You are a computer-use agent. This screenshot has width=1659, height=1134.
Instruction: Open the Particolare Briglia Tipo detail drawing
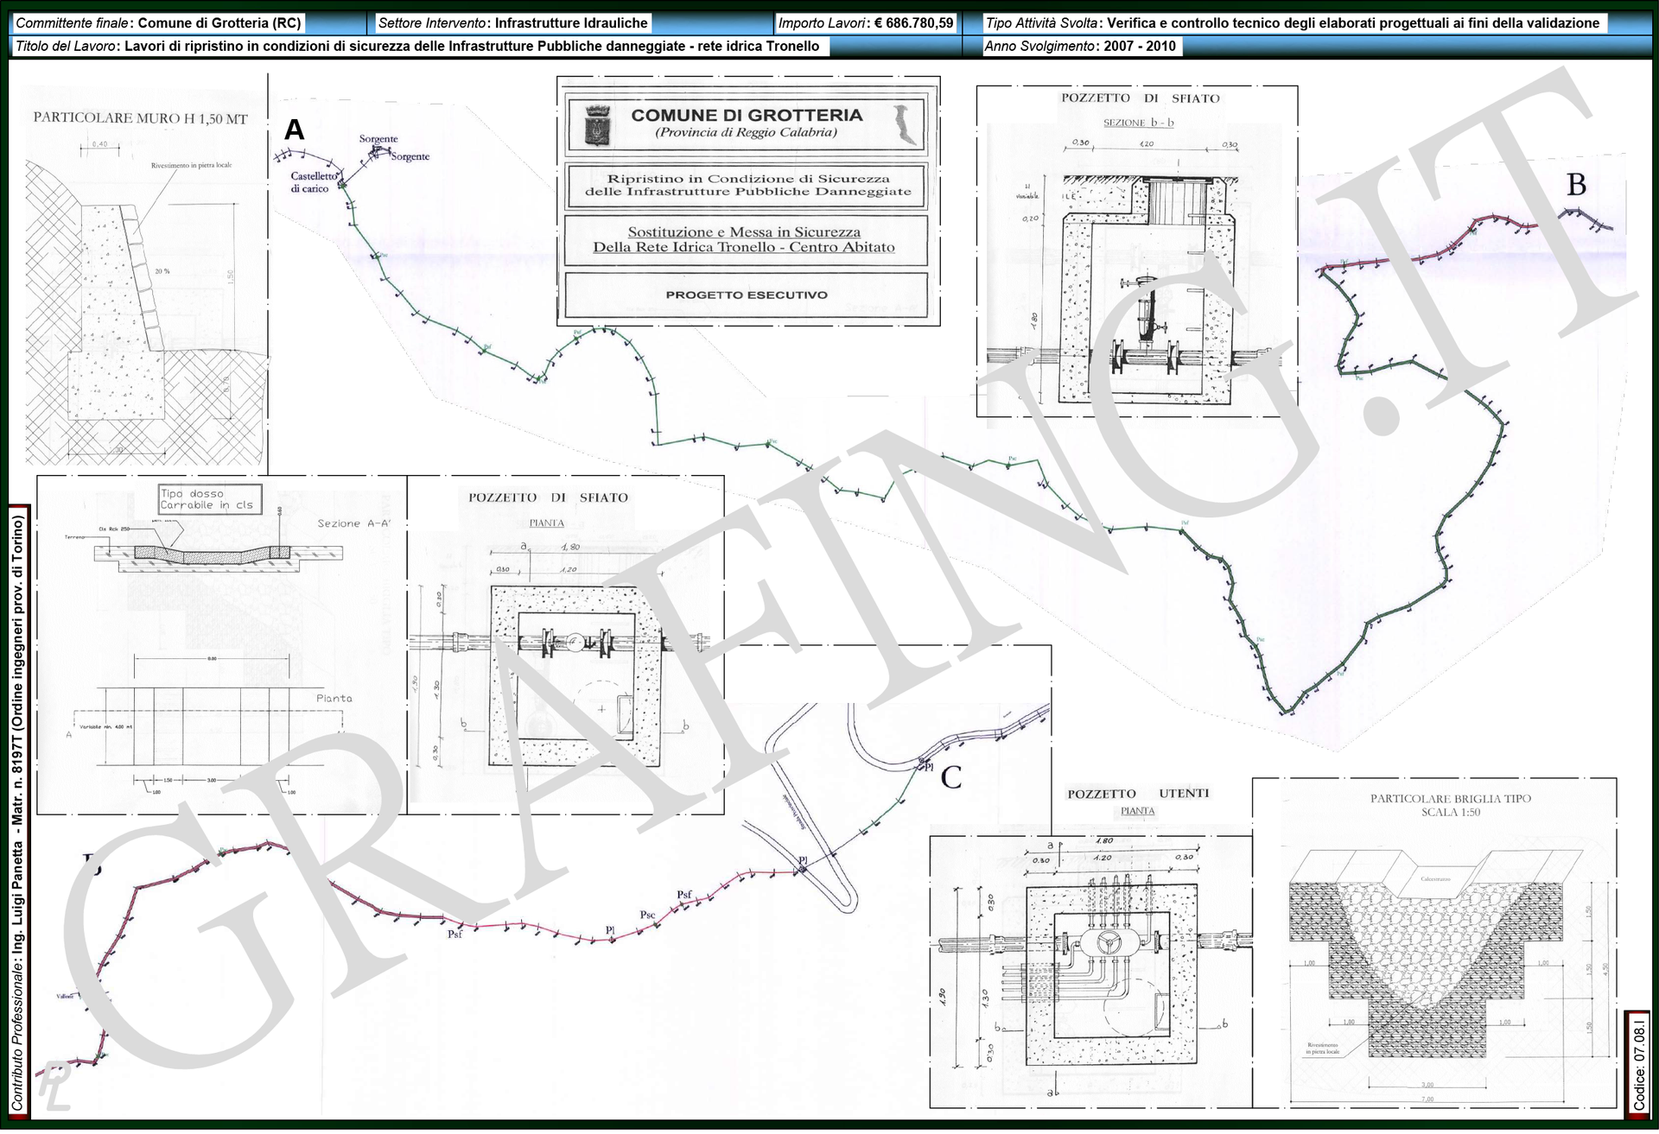tap(1433, 941)
